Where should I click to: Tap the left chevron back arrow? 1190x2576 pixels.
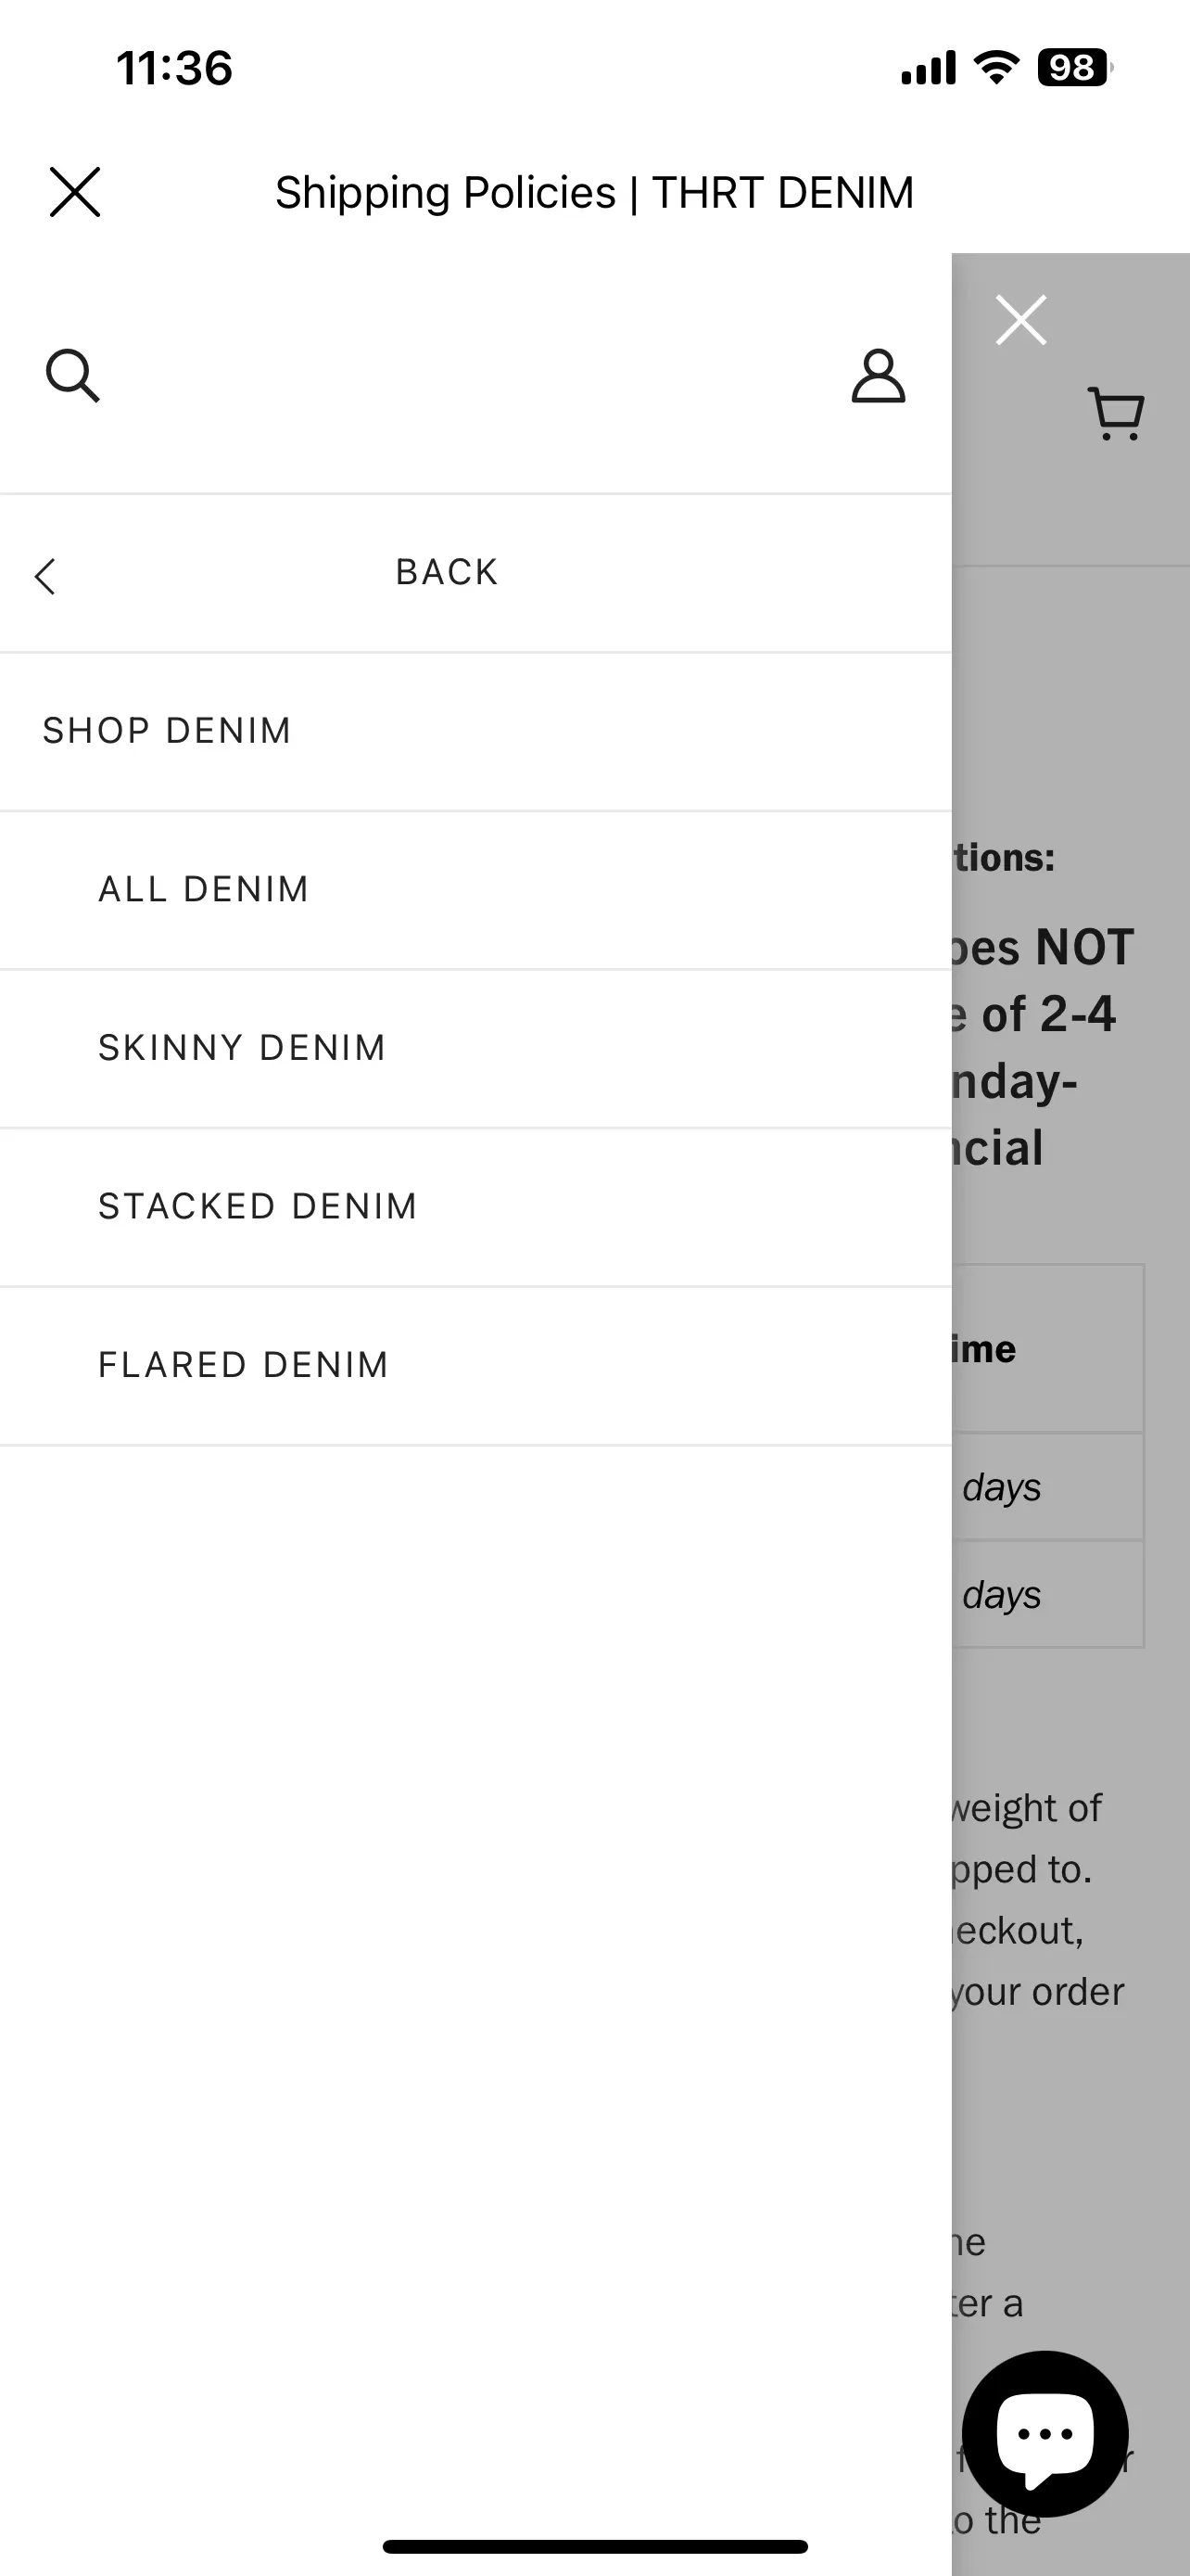[45, 576]
